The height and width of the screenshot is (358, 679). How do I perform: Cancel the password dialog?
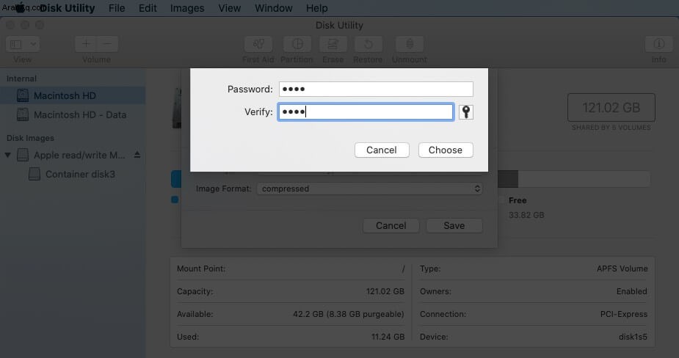[382, 150]
